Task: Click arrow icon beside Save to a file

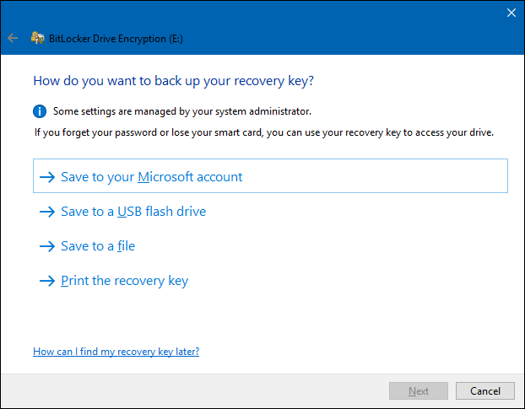Action: click(x=46, y=246)
